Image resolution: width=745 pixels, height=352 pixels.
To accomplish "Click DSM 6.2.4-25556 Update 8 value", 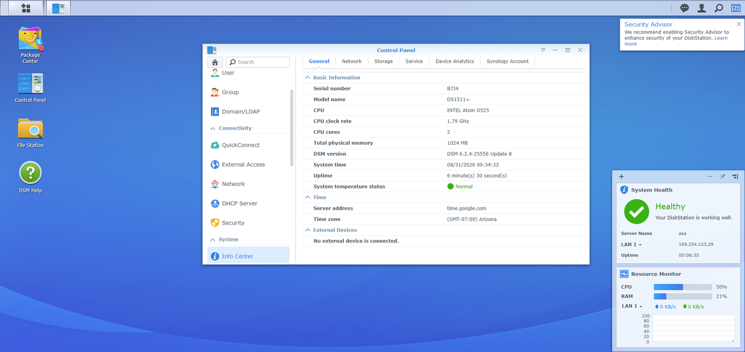I will pos(479,154).
